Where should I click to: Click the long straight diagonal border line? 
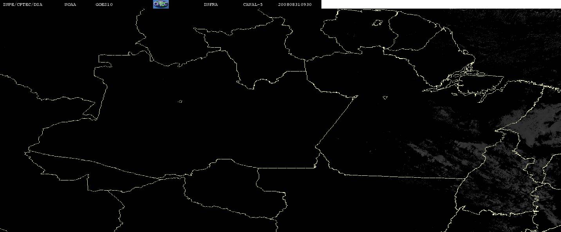337,121
